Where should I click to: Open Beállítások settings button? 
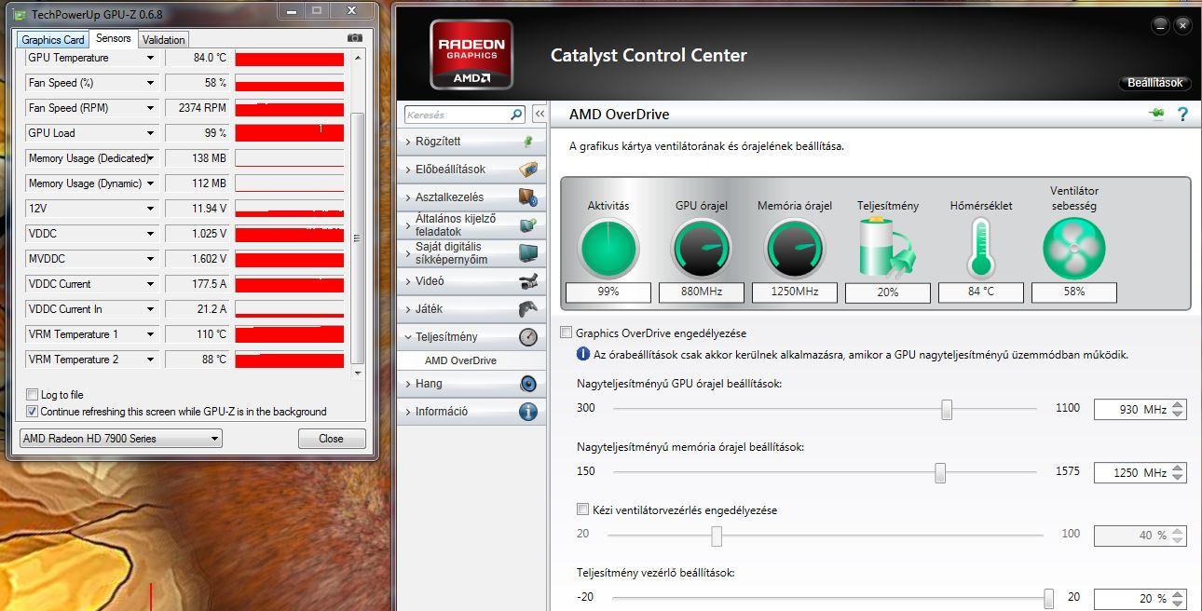[1154, 83]
